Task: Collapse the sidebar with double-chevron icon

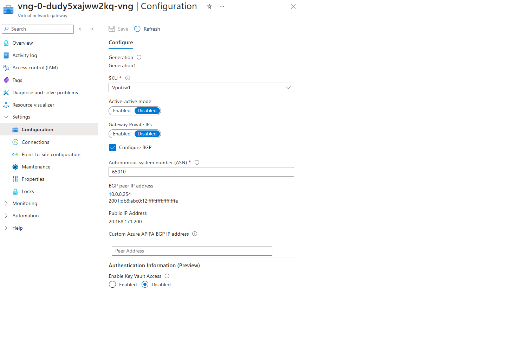Action: (92, 29)
